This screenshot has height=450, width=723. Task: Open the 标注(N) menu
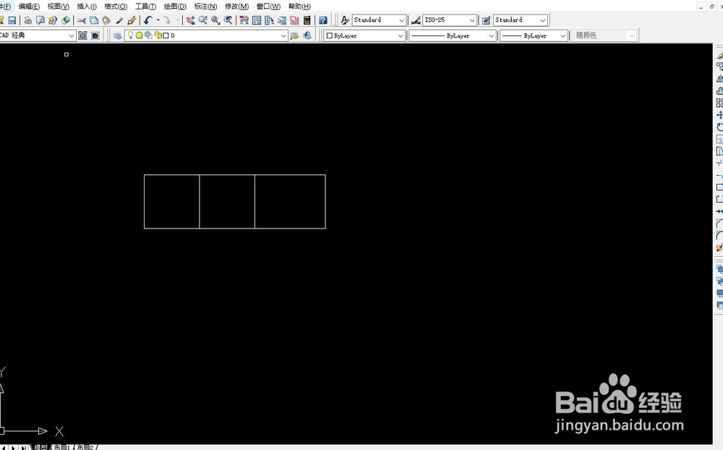205,7
